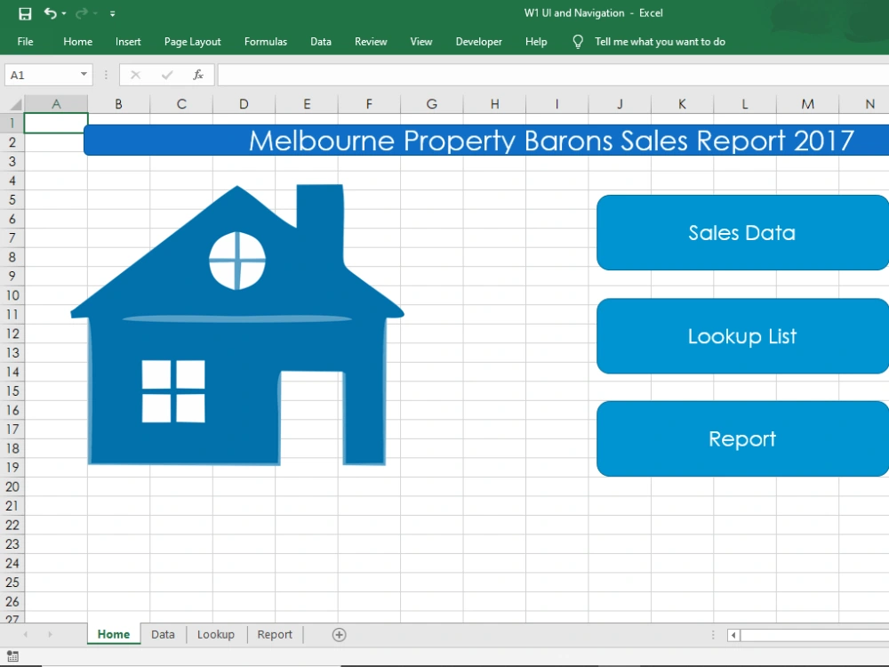The height and width of the screenshot is (667, 889).
Task: Select all cells with corner triangle
Action: (x=15, y=104)
